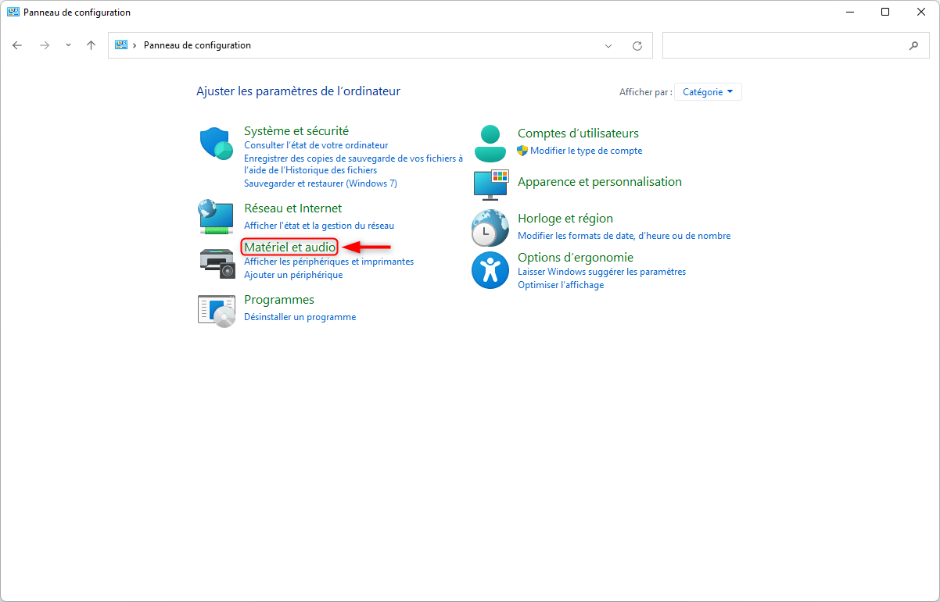Open the Apparence et personnalisation monitor icon

click(491, 183)
